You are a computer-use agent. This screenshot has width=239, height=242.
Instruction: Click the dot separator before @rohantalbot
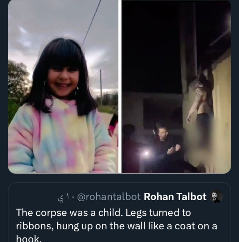tap(73, 197)
